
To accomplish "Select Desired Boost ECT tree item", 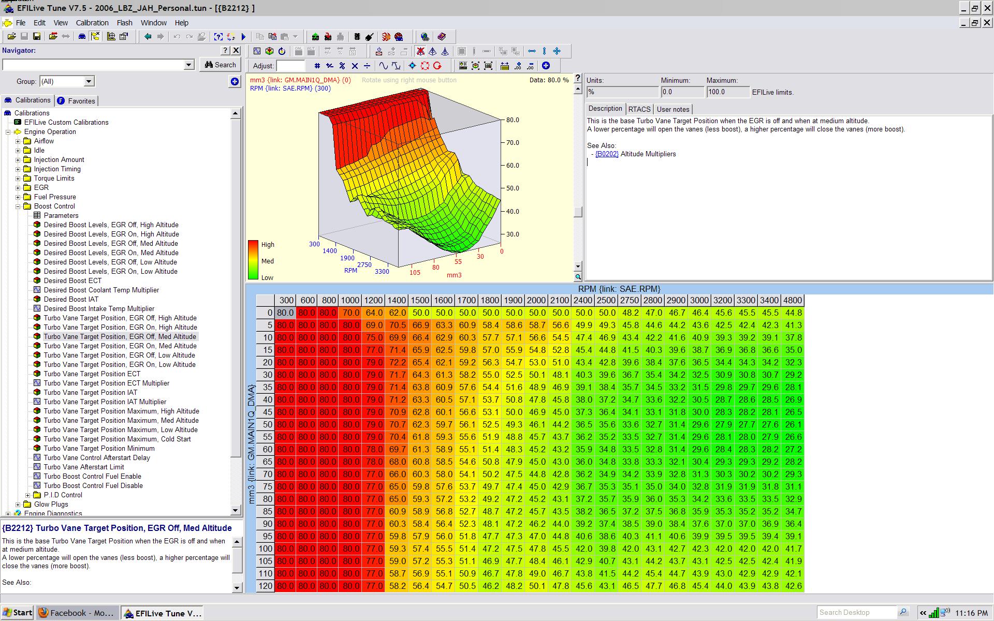I will [72, 281].
